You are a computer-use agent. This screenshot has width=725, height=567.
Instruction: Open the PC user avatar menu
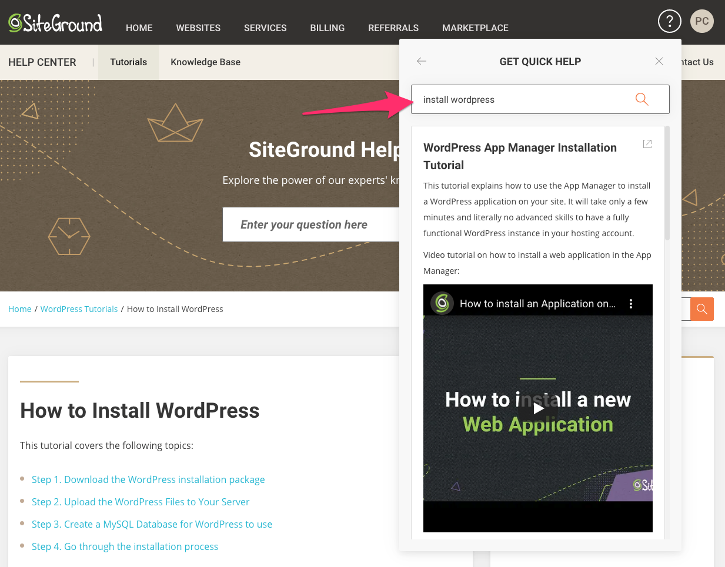[701, 21]
